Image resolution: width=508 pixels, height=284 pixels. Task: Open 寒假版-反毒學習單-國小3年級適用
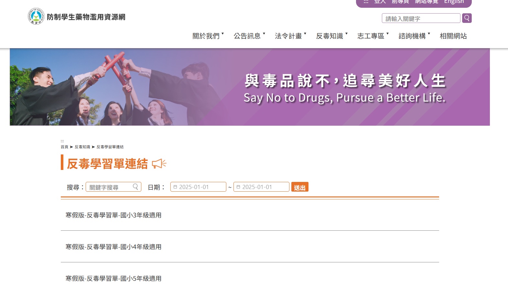click(x=113, y=215)
